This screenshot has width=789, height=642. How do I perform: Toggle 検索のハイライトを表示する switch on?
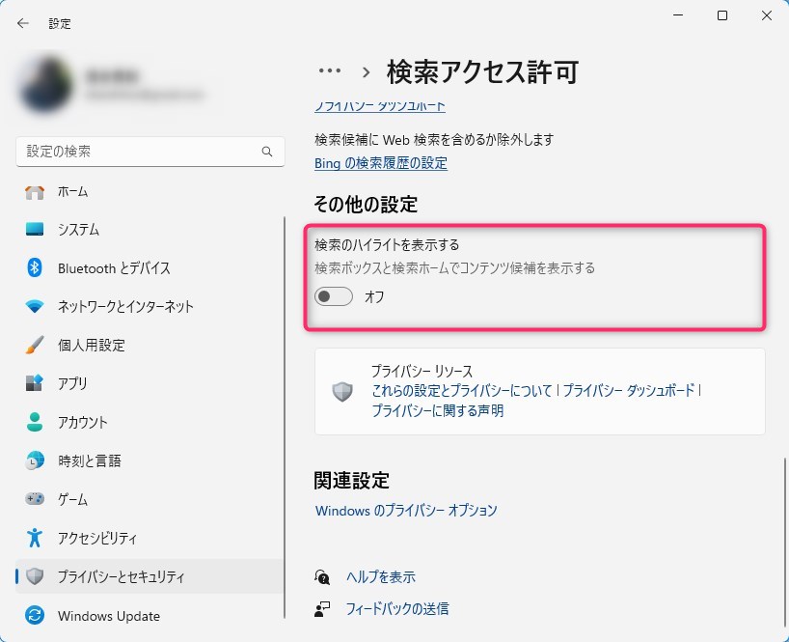click(x=334, y=297)
